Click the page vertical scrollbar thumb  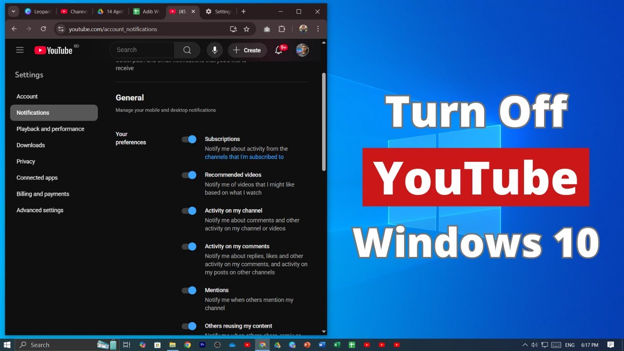click(x=324, y=122)
